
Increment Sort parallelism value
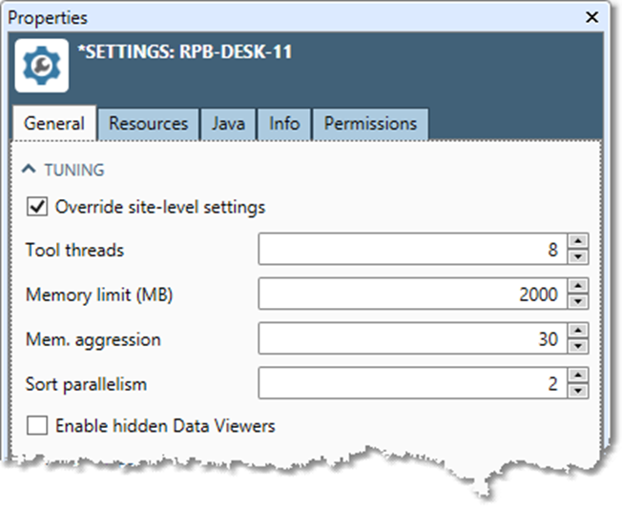click(x=577, y=377)
